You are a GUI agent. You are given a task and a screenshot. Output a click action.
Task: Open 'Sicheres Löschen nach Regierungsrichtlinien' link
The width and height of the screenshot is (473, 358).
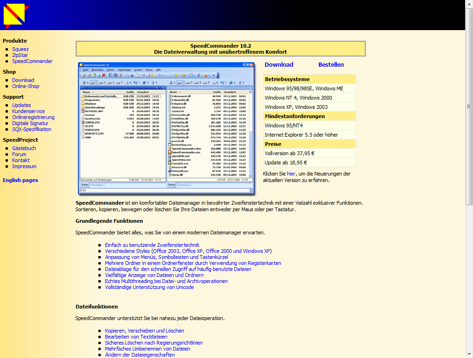(x=154, y=343)
